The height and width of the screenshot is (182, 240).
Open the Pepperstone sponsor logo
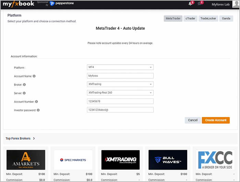tap(62, 3)
